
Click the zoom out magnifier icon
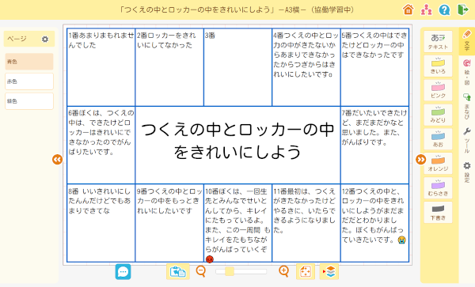tap(201, 271)
